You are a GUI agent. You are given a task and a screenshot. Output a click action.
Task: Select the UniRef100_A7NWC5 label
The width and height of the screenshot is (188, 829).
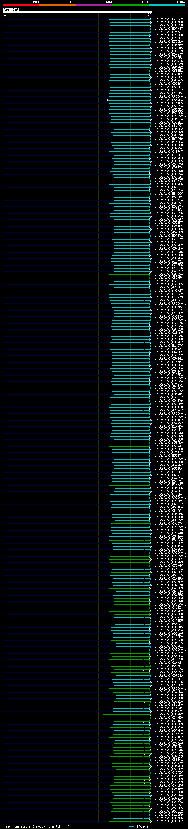tap(169, 103)
